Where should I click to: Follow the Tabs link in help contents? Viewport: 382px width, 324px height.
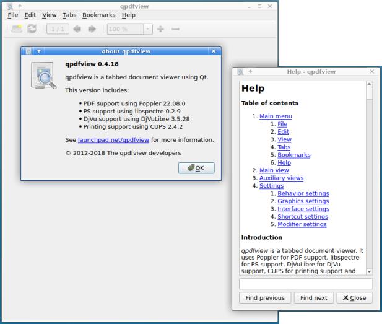pos(284,147)
